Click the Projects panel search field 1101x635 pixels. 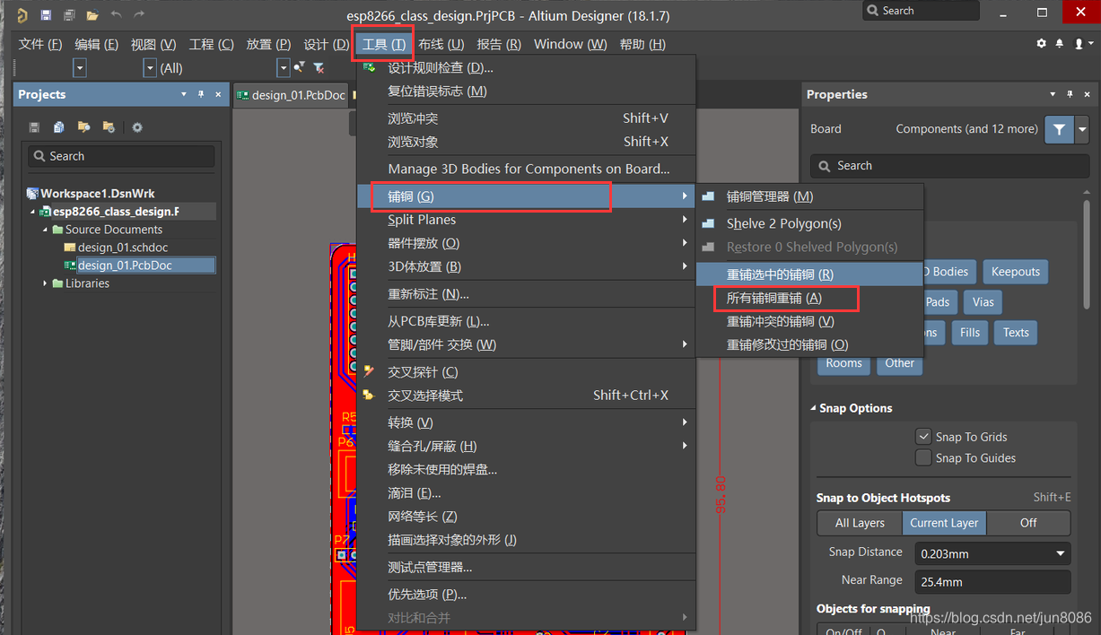pyautogui.click(x=121, y=156)
